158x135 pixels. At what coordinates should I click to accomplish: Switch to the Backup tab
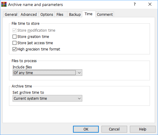point(75,15)
